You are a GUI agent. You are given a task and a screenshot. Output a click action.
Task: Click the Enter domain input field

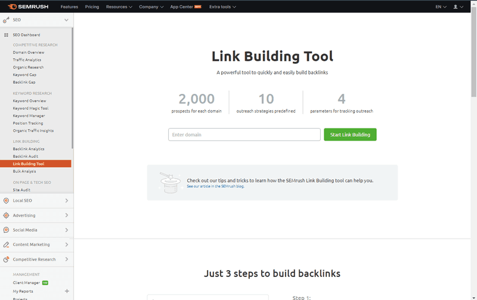tap(244, 135)
